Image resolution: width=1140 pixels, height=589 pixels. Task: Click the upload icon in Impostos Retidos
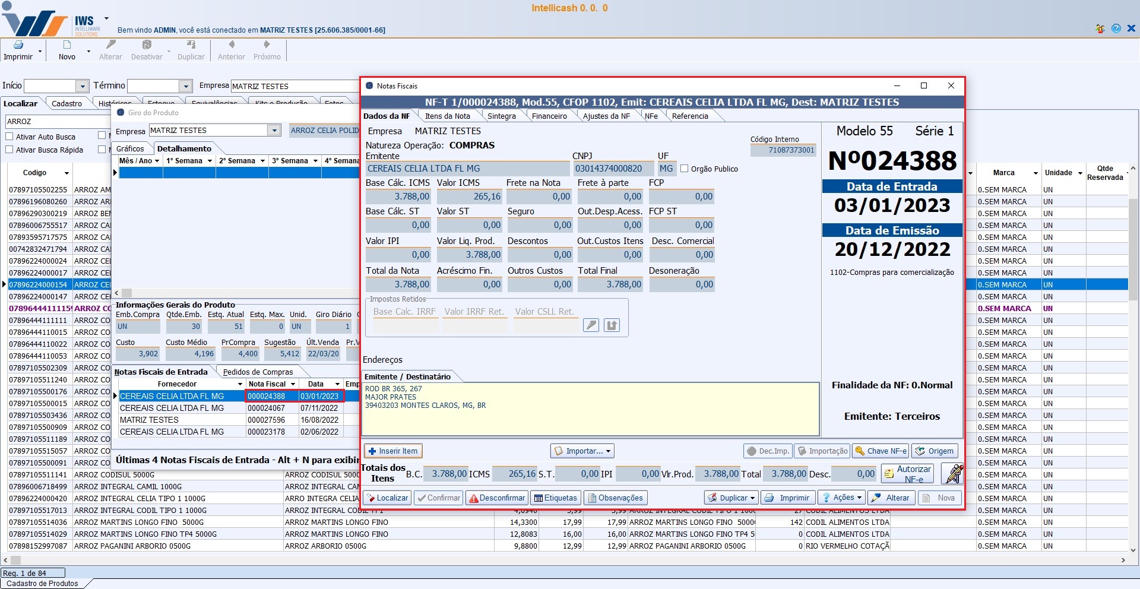(612, 325)
